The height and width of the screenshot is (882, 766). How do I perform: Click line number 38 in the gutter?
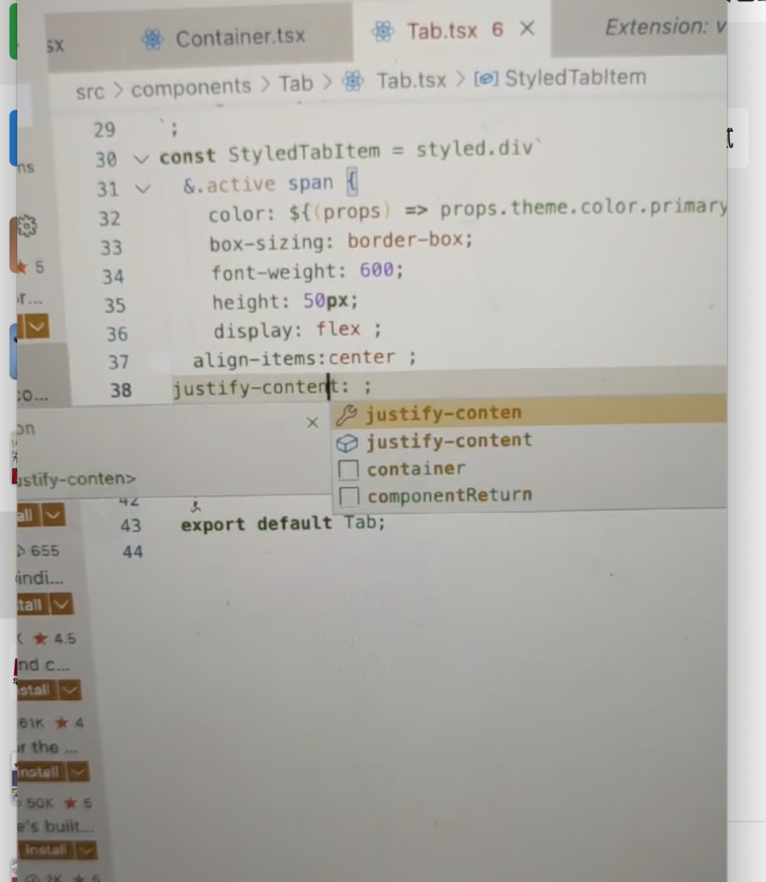tap(121, 390)
